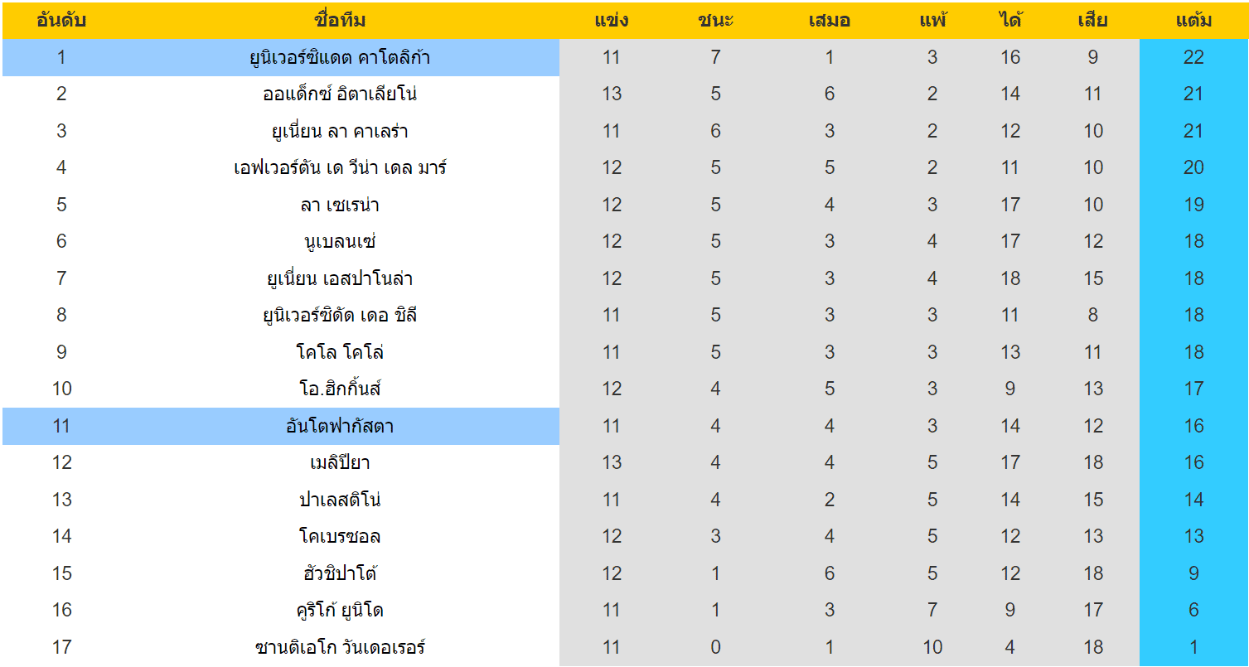This screenshot has height=667, width=1249.
Task: Click the แต้ม column header
Action: [x=1193, y=21]
